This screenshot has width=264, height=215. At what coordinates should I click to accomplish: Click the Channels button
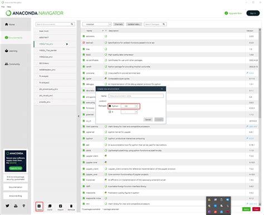pyautogui.click(x=119, y=24)
